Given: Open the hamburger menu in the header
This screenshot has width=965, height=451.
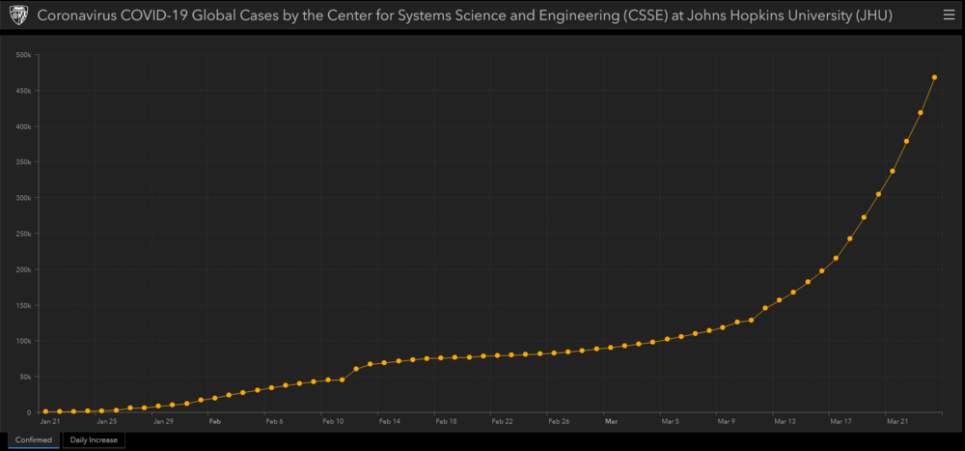Looking at the screenshot, I should pos(949,15).
